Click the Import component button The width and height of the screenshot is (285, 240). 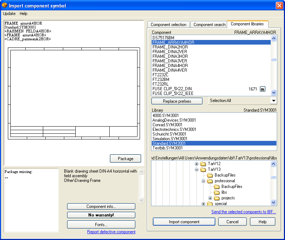coord(184,222)
